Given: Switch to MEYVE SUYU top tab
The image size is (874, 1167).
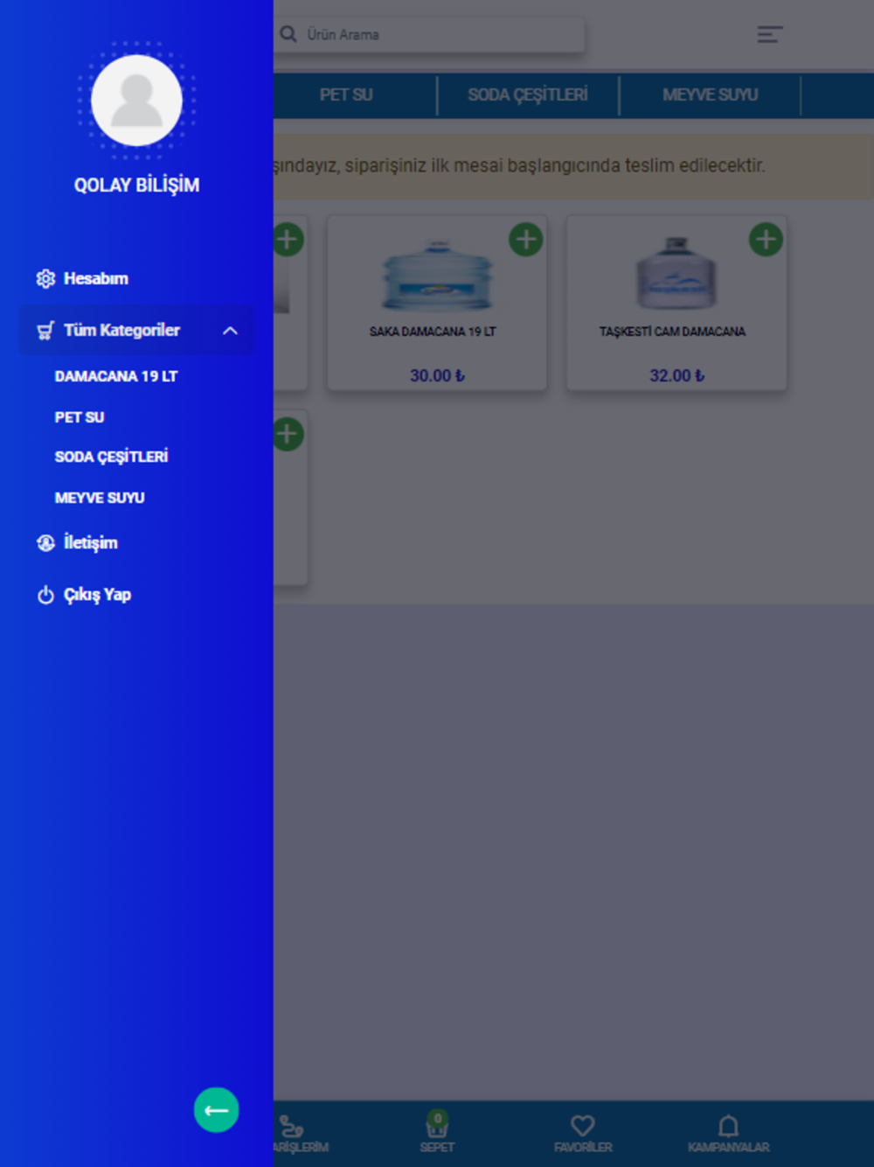Looking at the screenshot, I should click(711, 94).
